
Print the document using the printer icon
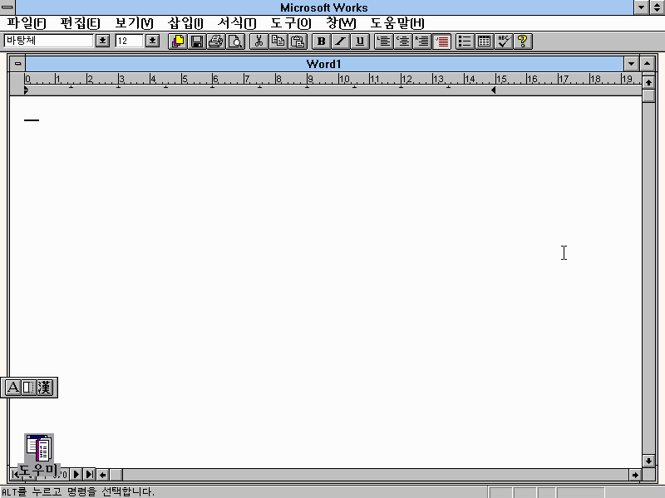(x=216, y=41)
